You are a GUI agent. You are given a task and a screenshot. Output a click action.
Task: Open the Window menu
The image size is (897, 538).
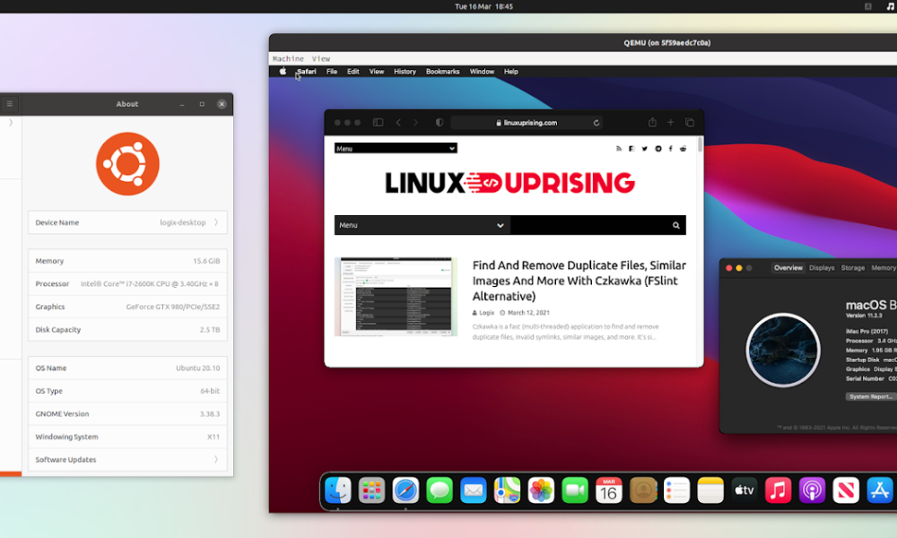[x=482, y=72]
